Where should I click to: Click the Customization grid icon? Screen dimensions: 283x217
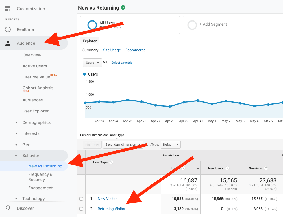click(8, 9)
